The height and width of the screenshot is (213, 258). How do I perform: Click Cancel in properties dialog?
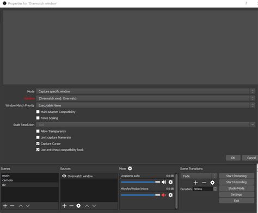tap(251, 158)
